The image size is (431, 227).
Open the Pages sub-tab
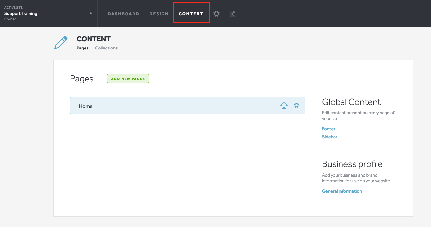click(83, 48)
